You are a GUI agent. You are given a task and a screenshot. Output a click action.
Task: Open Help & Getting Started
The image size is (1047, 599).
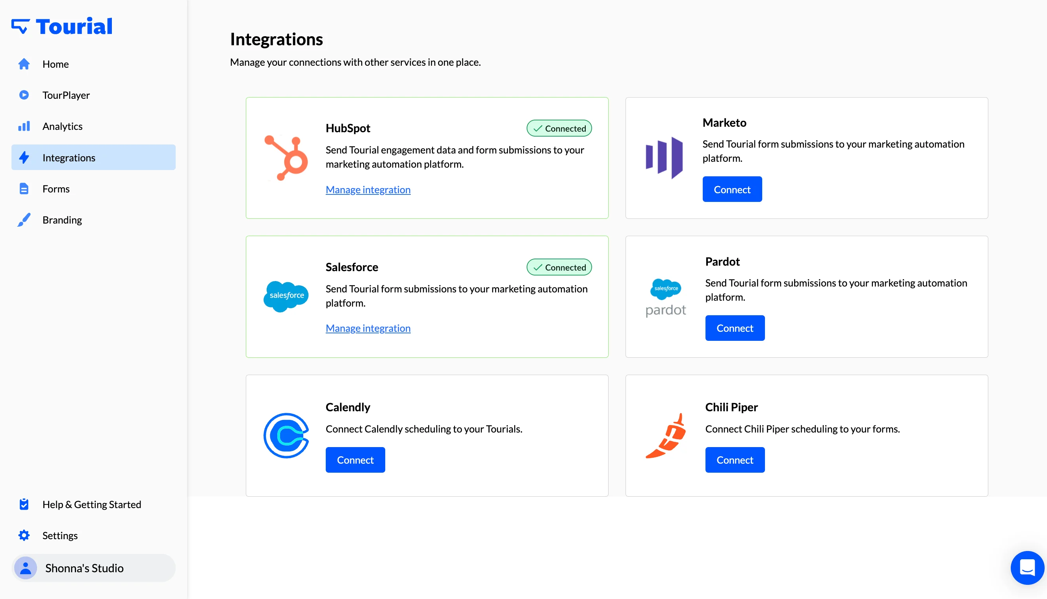(93, 504)
